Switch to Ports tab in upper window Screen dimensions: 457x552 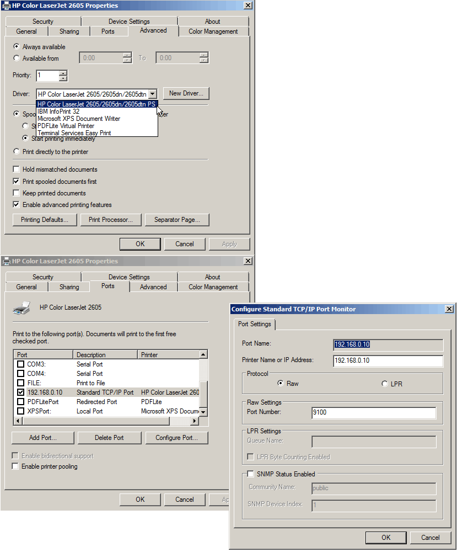point(108,31)
